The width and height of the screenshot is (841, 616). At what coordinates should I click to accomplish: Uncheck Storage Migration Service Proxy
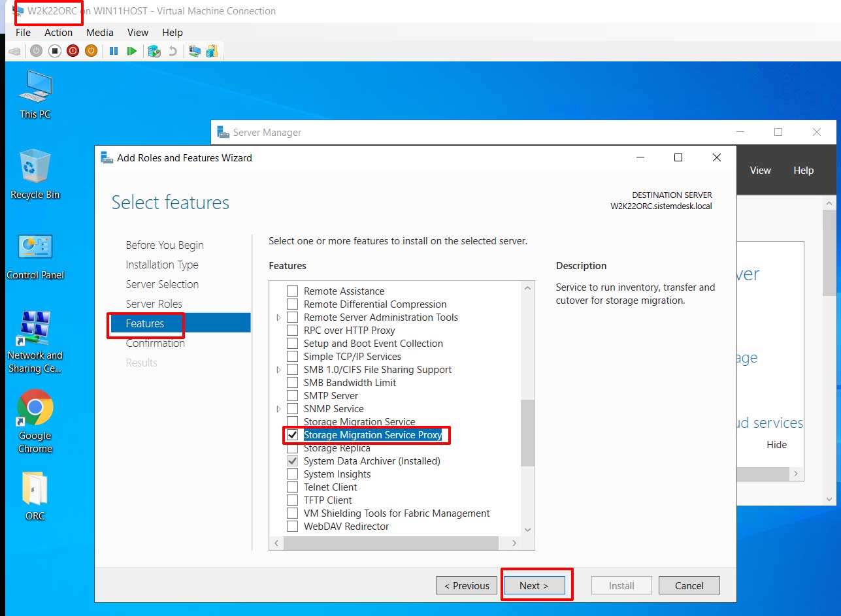(x=293, y=435)
